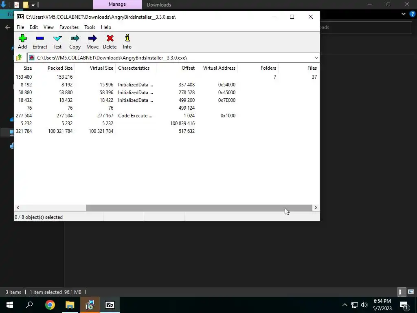Go back in Explorer window
The width and height of the screenshot is (417, 313).
(8, 27)
